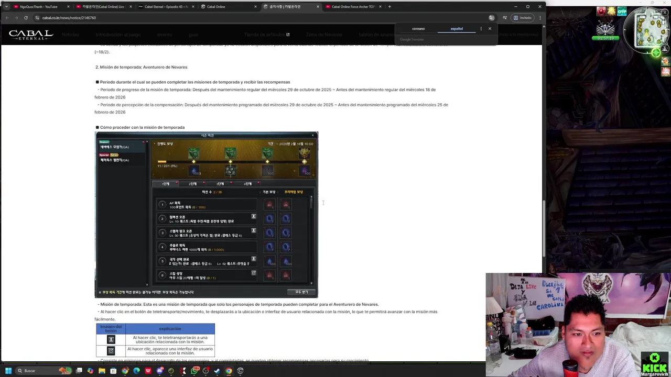
Task: Switch to the Cabal Online Force Archer tab
Action: (353, 7)
